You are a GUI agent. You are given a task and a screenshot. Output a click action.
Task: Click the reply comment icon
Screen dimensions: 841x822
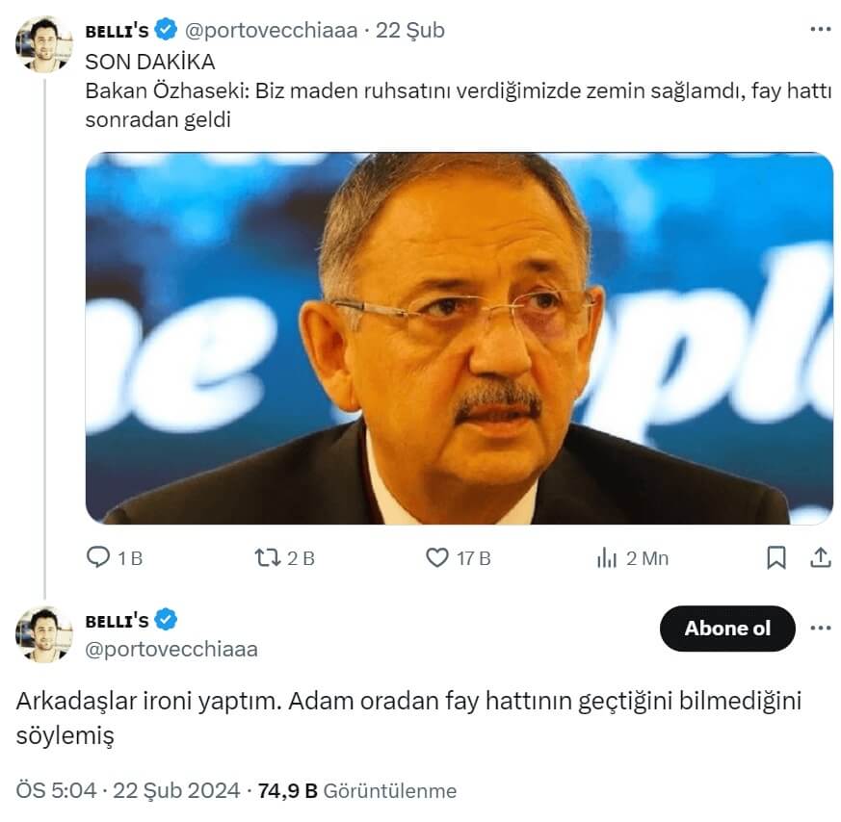(99, 557)
